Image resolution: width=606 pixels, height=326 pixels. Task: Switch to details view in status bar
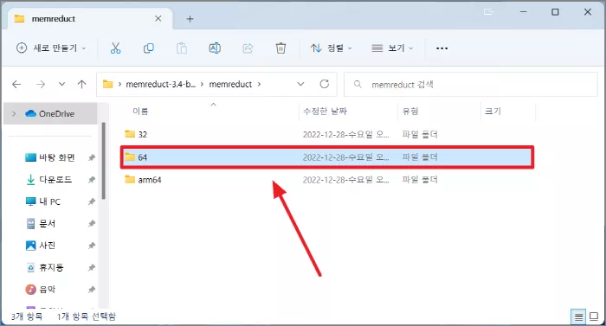coord(578,317)
